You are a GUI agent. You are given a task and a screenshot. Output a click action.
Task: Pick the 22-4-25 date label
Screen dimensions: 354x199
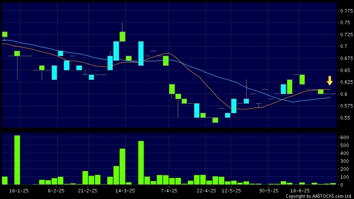[206, 191]
